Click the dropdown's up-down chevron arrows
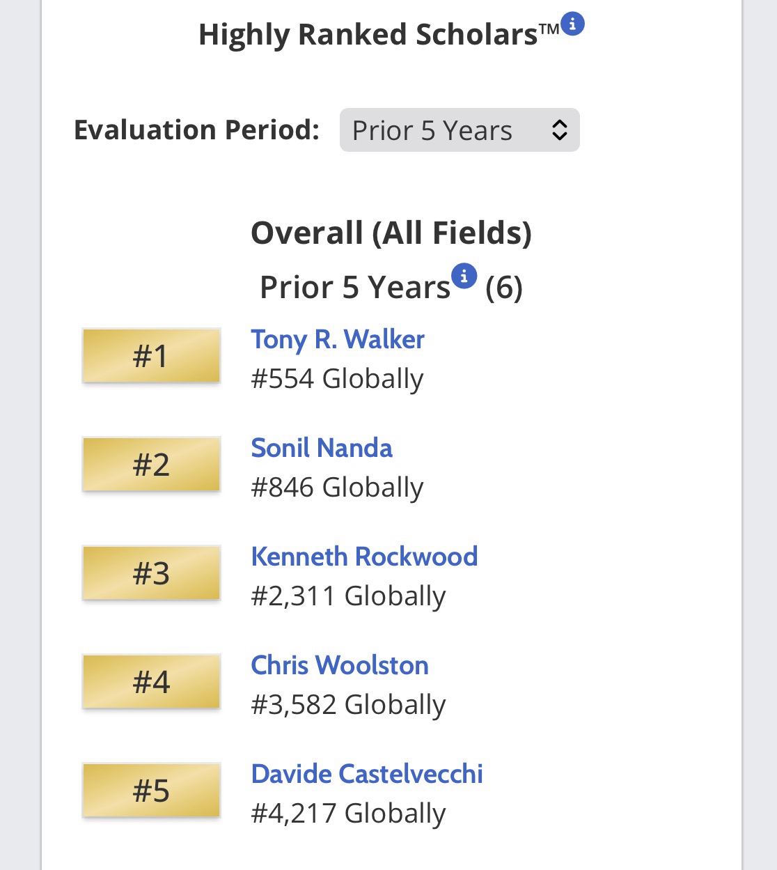This screenshot has width=777, height=870. pos(559,130)
